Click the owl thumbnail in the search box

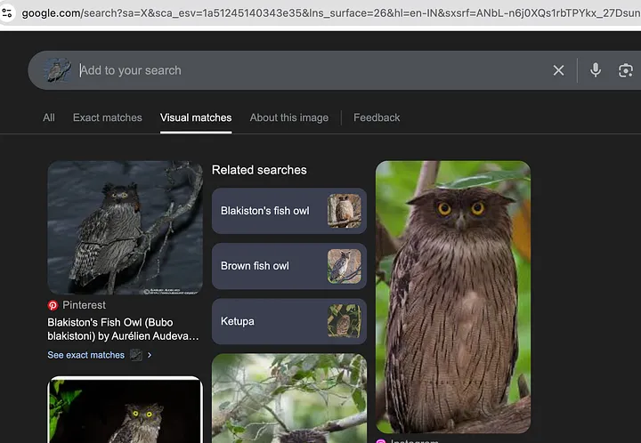[57, 70]
